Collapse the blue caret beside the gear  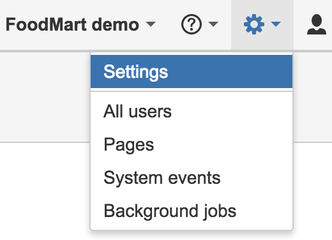(x=276, y=24)
